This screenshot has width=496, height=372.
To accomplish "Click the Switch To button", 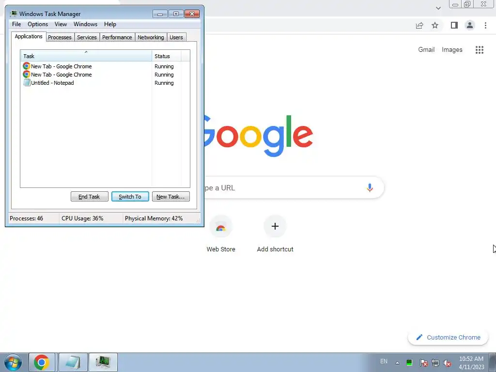I will (x=130, y=197).
